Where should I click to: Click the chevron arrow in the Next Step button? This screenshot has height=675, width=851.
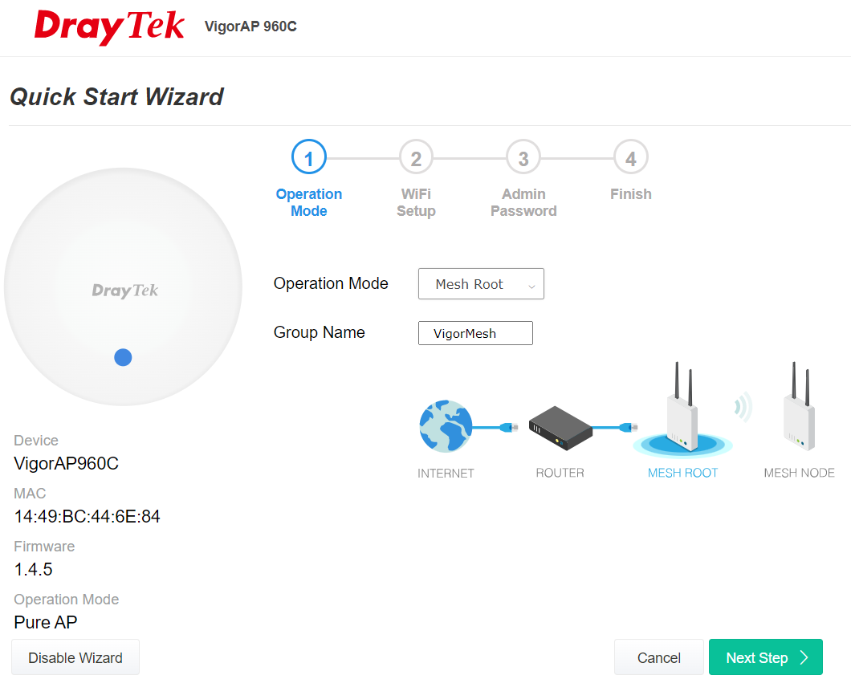click(804, 657)
